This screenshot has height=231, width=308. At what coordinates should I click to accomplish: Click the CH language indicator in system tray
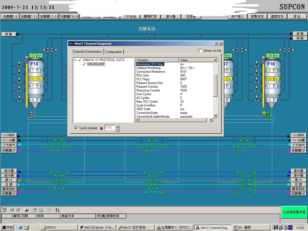(290, 228)
